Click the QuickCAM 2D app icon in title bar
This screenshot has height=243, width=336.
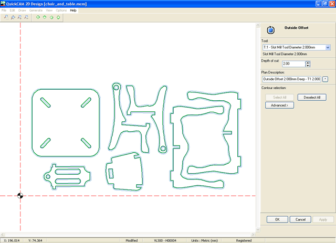click(x=3, y=4)
